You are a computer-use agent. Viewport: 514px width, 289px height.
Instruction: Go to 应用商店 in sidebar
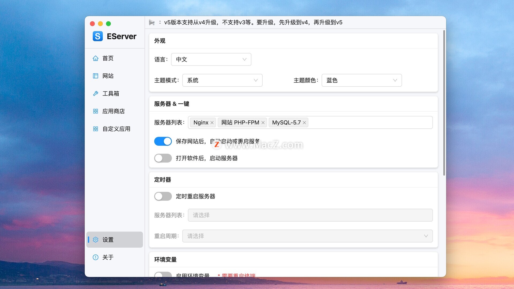pos(114,111)
